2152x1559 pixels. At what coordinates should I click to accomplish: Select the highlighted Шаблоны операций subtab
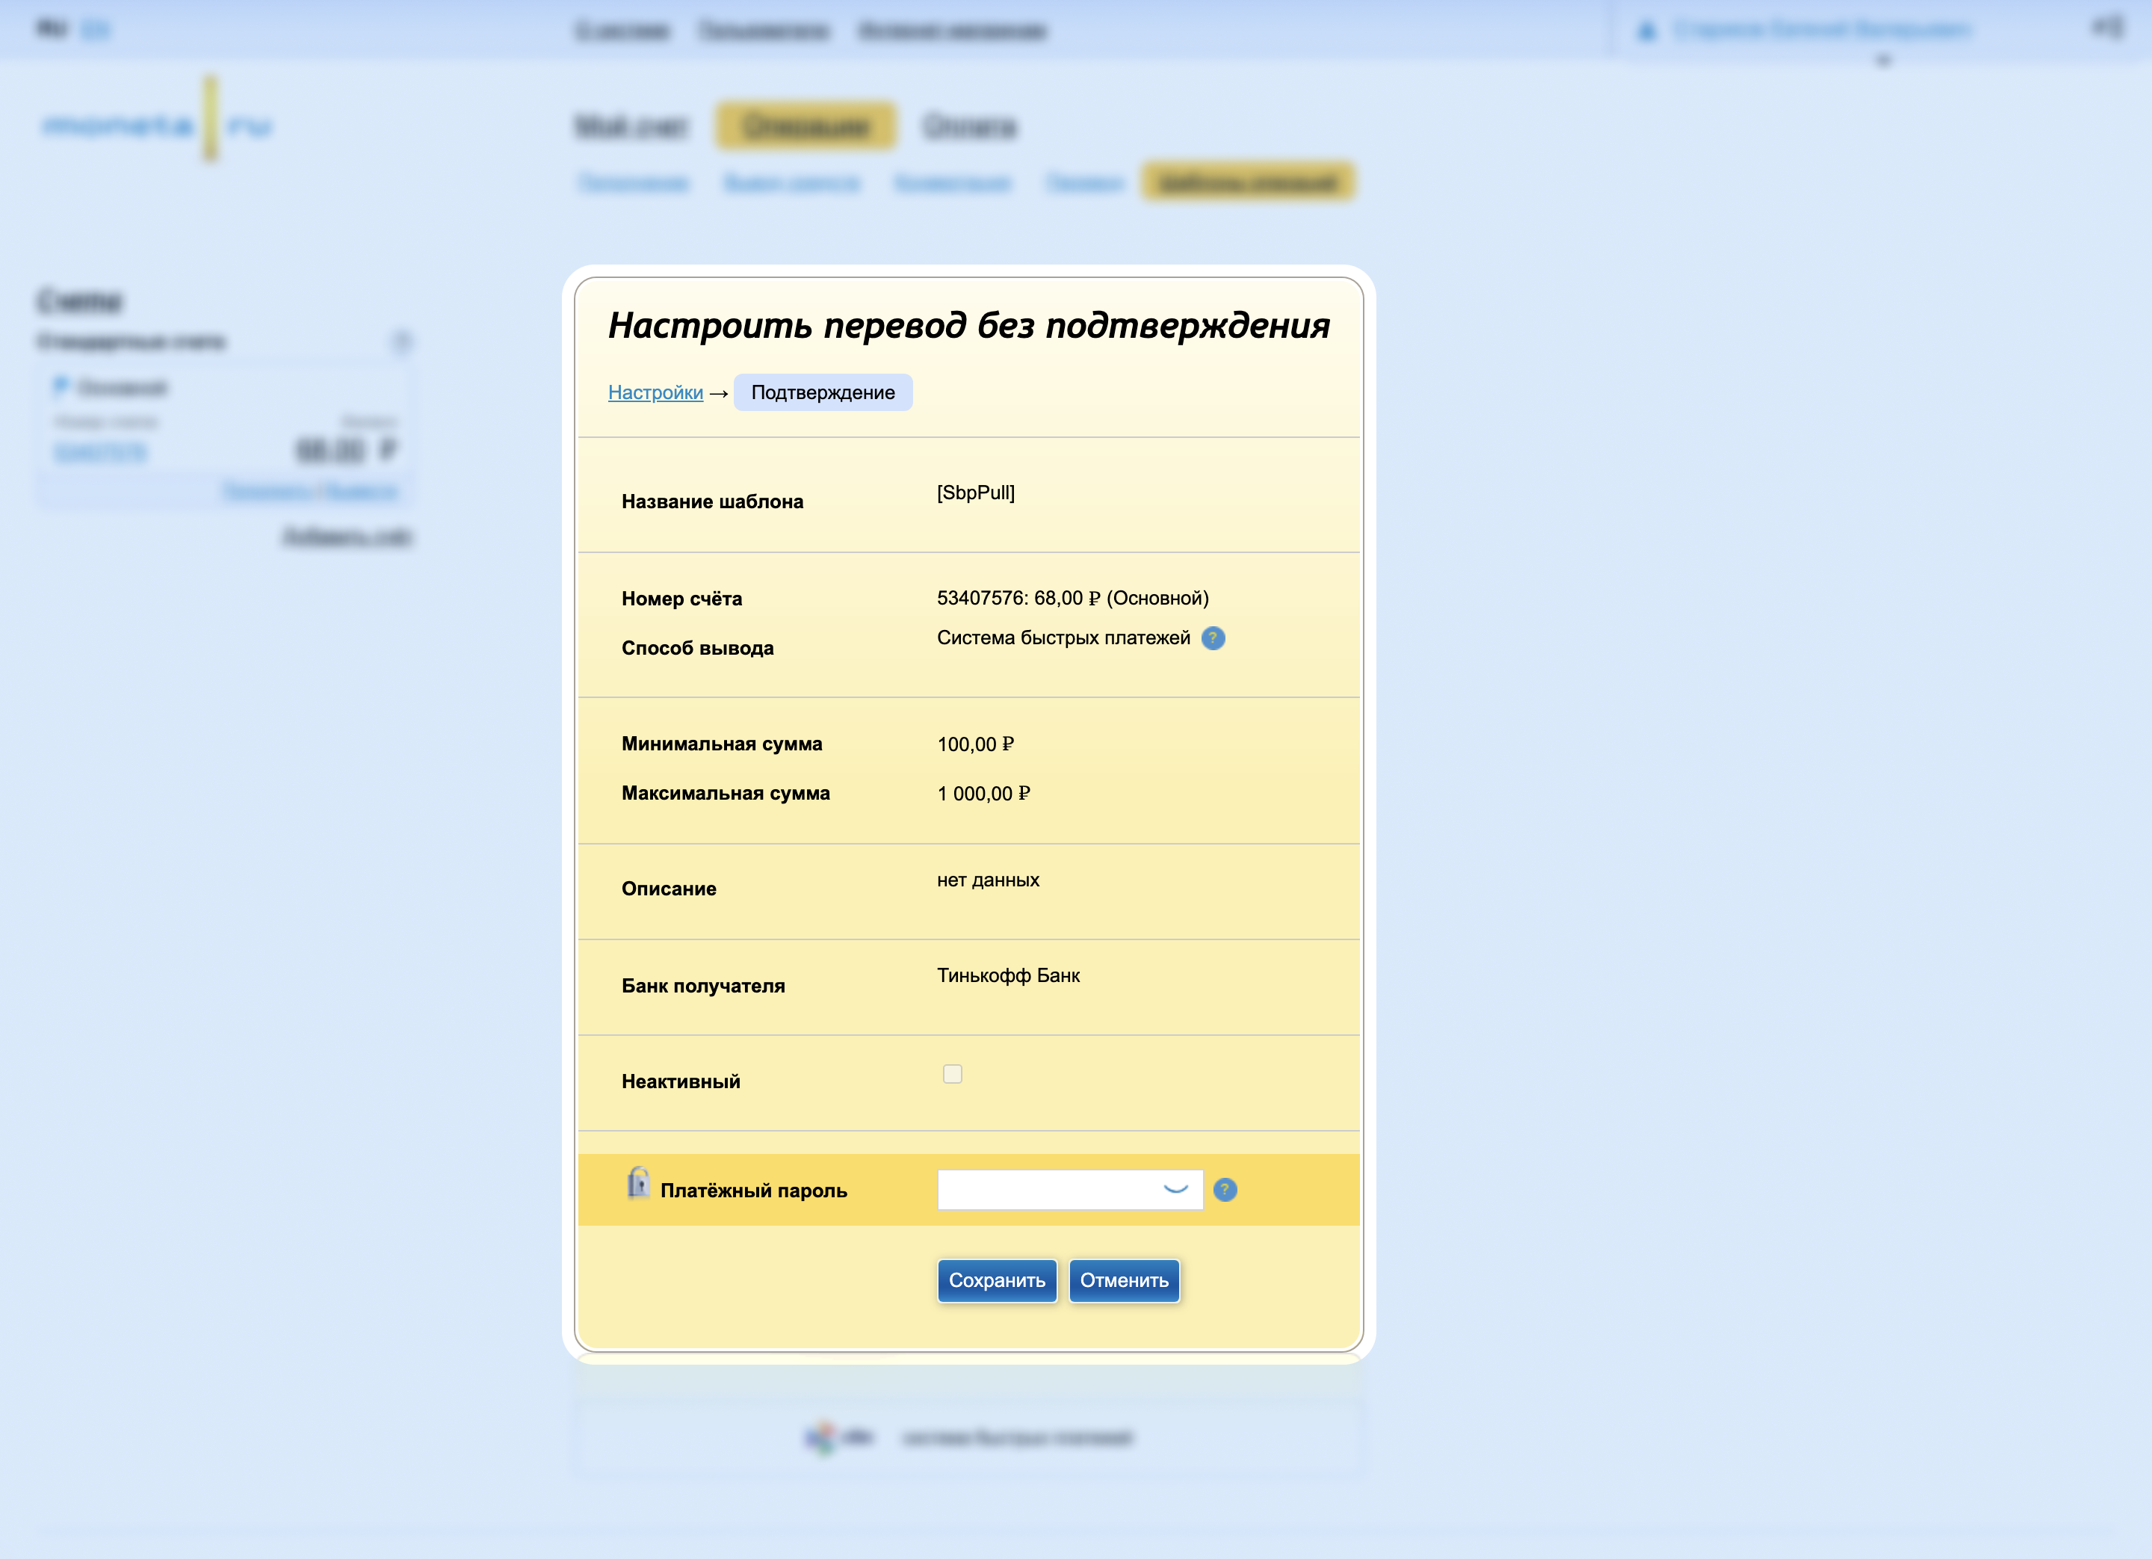[1248, 181]
